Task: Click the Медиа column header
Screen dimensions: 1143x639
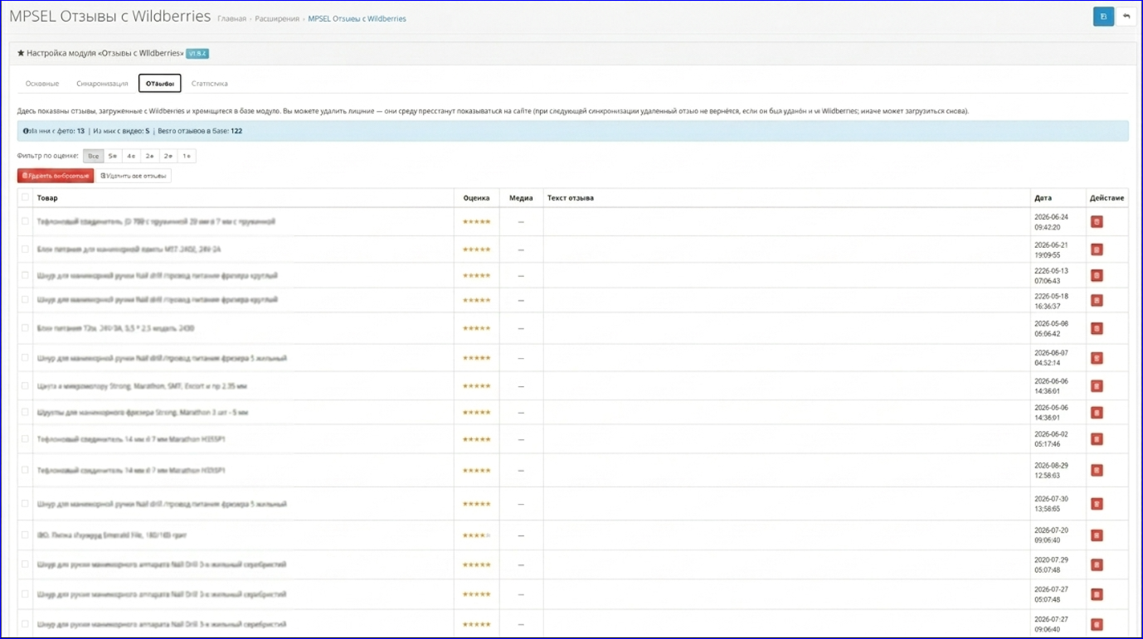Action: pos(521,198)
